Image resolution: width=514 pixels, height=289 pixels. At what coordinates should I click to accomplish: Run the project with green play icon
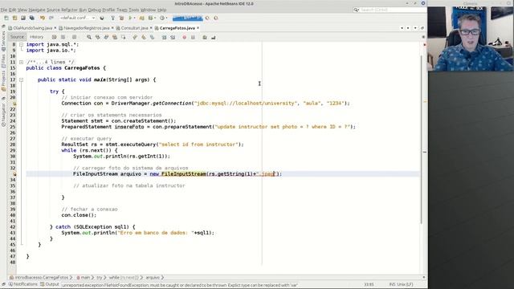(x=130, y=18)
